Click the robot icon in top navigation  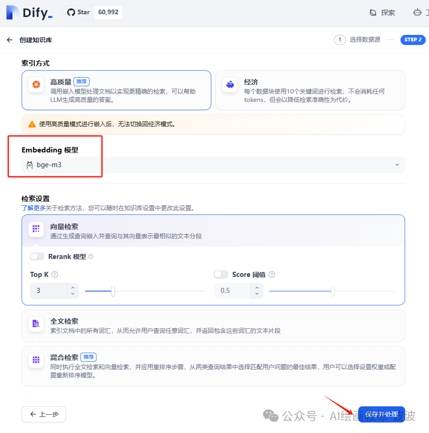pyautogui.click(x=417, y=12)
